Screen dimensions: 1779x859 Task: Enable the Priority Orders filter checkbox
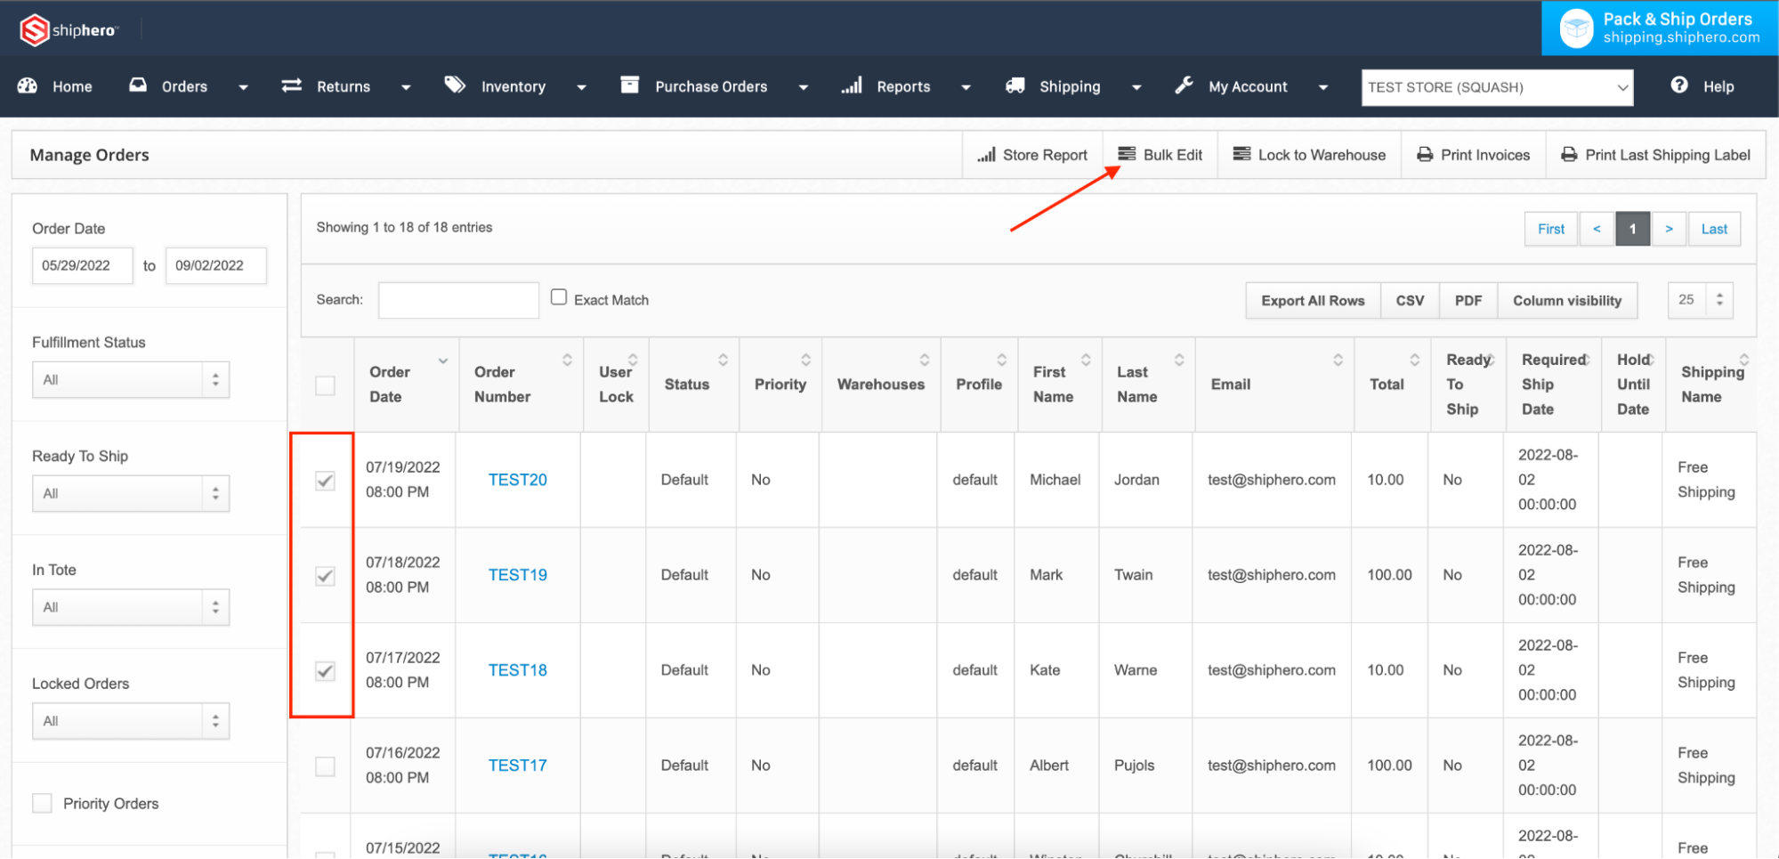click(x=42, y=803)
